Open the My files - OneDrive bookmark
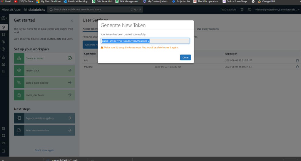Screen dimensions: 301x161 49,1
